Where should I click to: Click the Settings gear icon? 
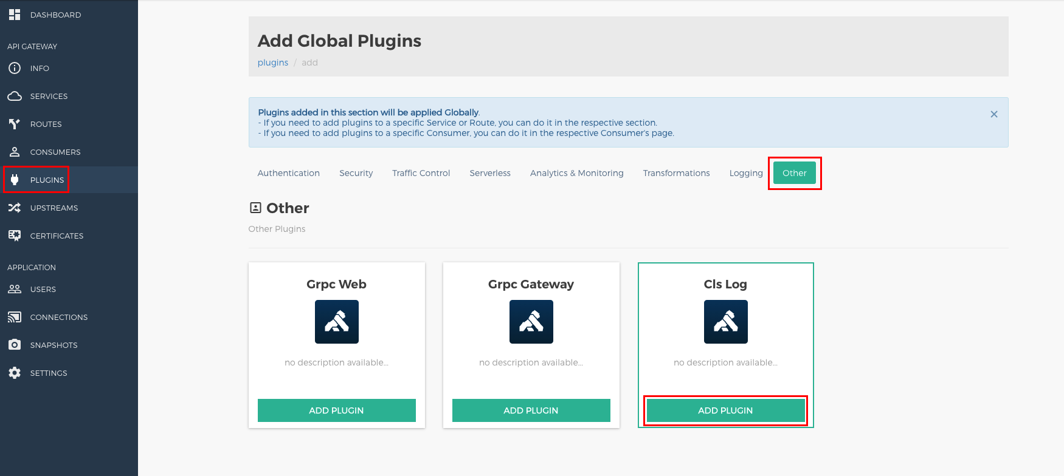coord(15,373)
